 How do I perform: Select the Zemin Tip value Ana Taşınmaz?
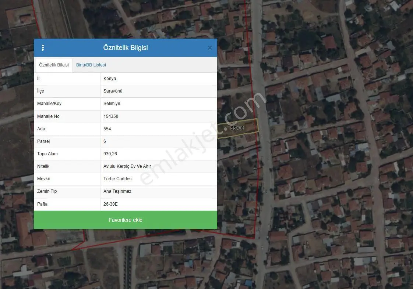pyautogui.click(x=117, y=191)
